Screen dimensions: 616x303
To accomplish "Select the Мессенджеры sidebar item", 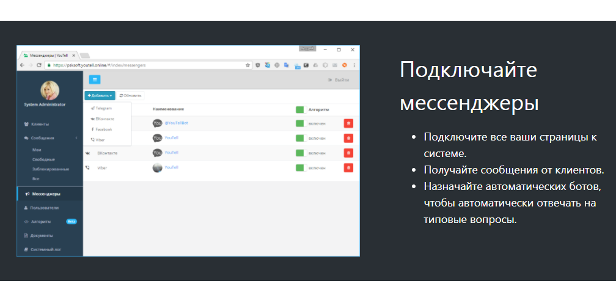I will pos(50,194).
